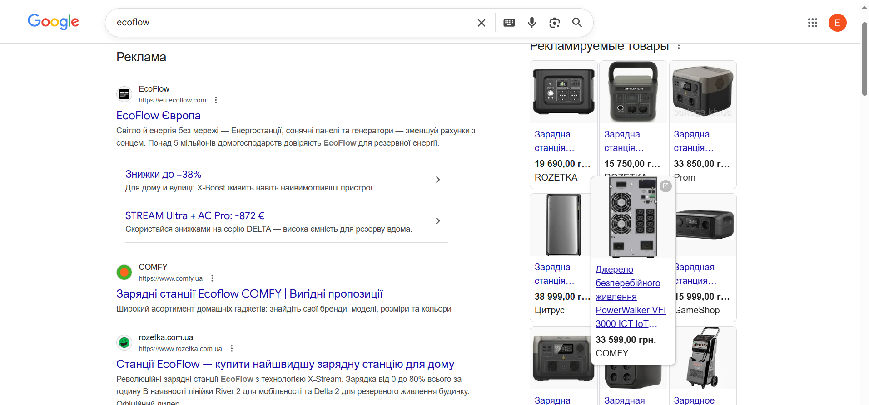The image size is (869, 405).
Task: Expand the STREAM Ultra + AC Pro sitelink
Action: click(437, 221)
